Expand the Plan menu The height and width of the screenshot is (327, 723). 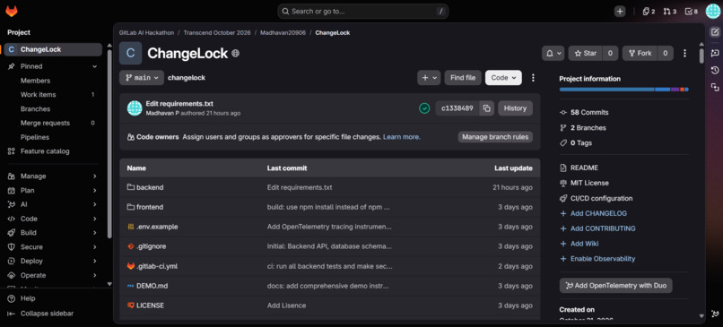pyautogui.click(x=53, y=190)
